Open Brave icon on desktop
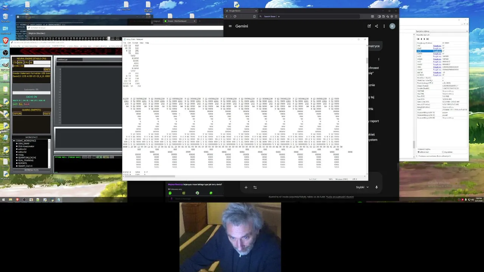 [x=6, y=40]
